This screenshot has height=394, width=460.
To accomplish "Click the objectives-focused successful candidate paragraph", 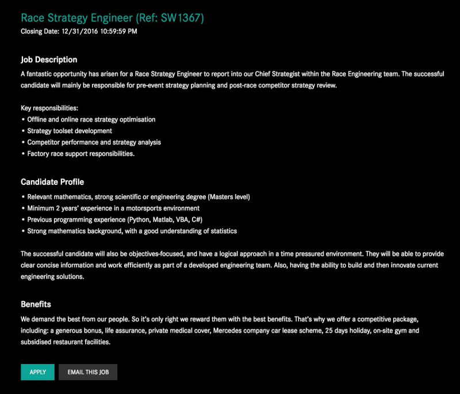I will 230,265.
